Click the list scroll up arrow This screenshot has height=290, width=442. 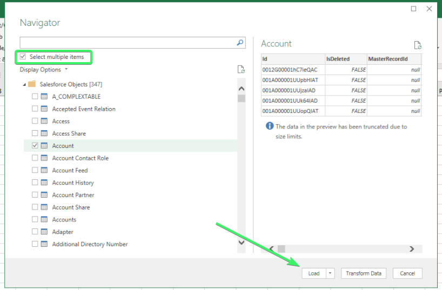point(242,89)
